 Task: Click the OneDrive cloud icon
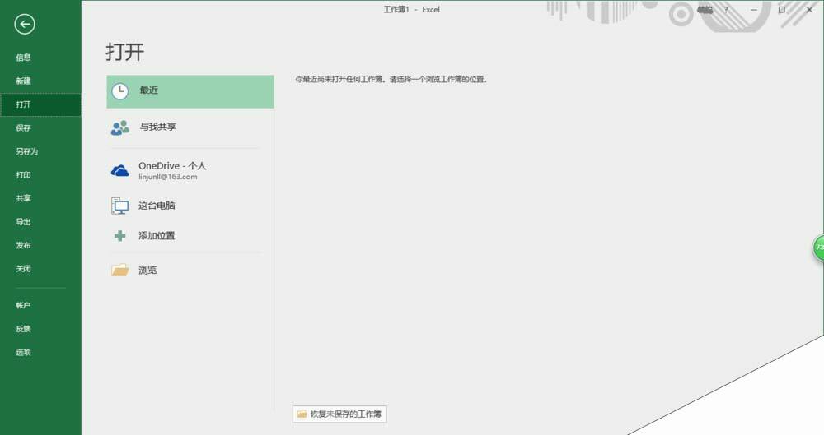click(119, 171)
